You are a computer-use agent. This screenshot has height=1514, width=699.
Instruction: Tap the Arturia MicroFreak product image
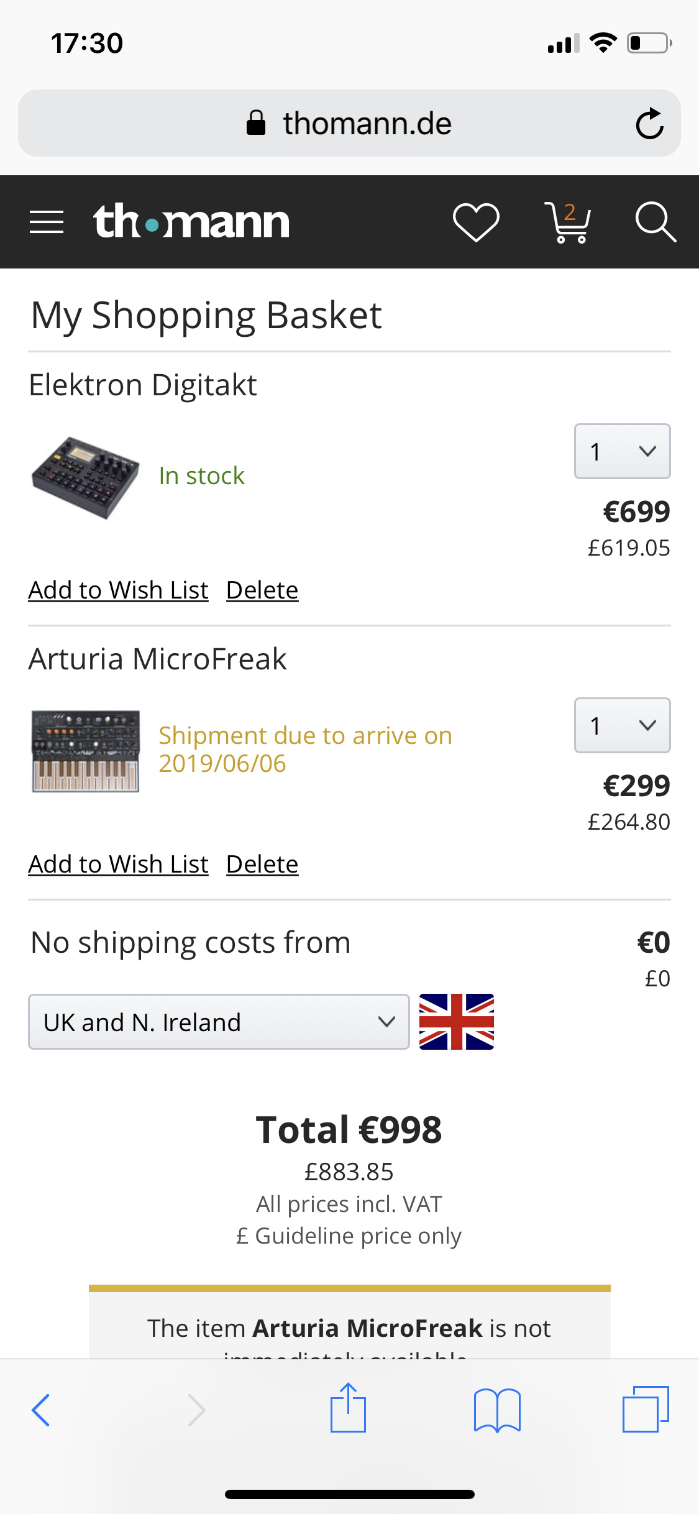point(86,751)
